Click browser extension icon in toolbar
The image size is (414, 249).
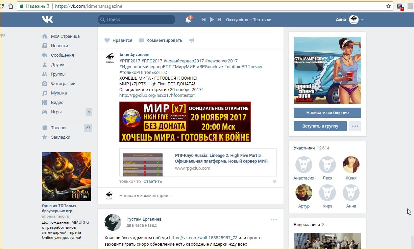pyautogui.click(x=400, y=6)
